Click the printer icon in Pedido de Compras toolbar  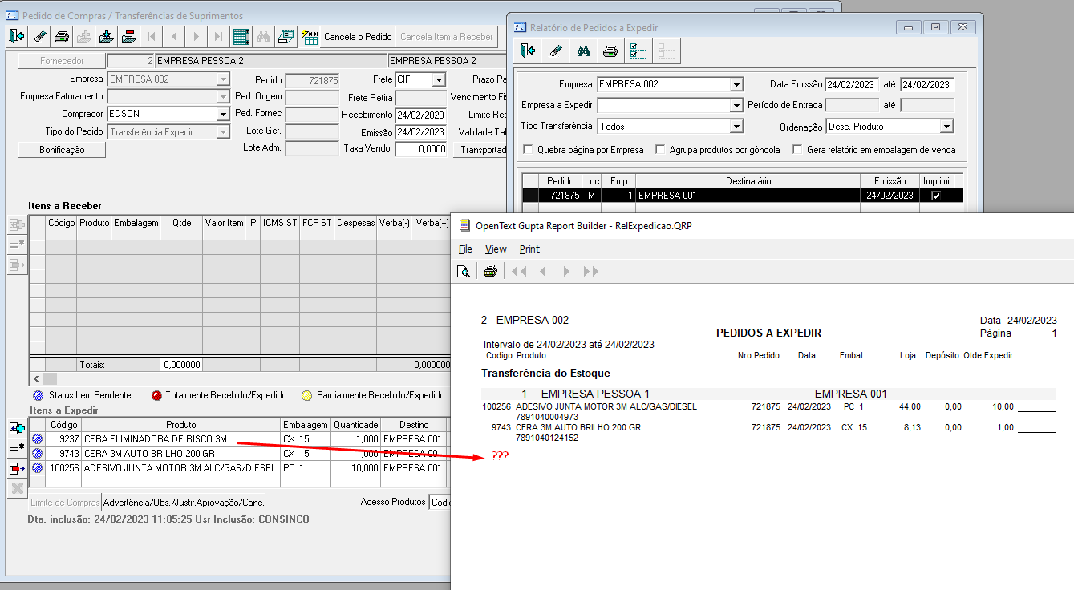click(61, 37)
